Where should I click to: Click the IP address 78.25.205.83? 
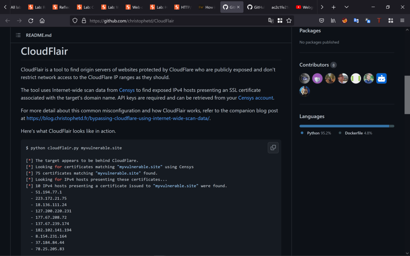pos(50,249)
